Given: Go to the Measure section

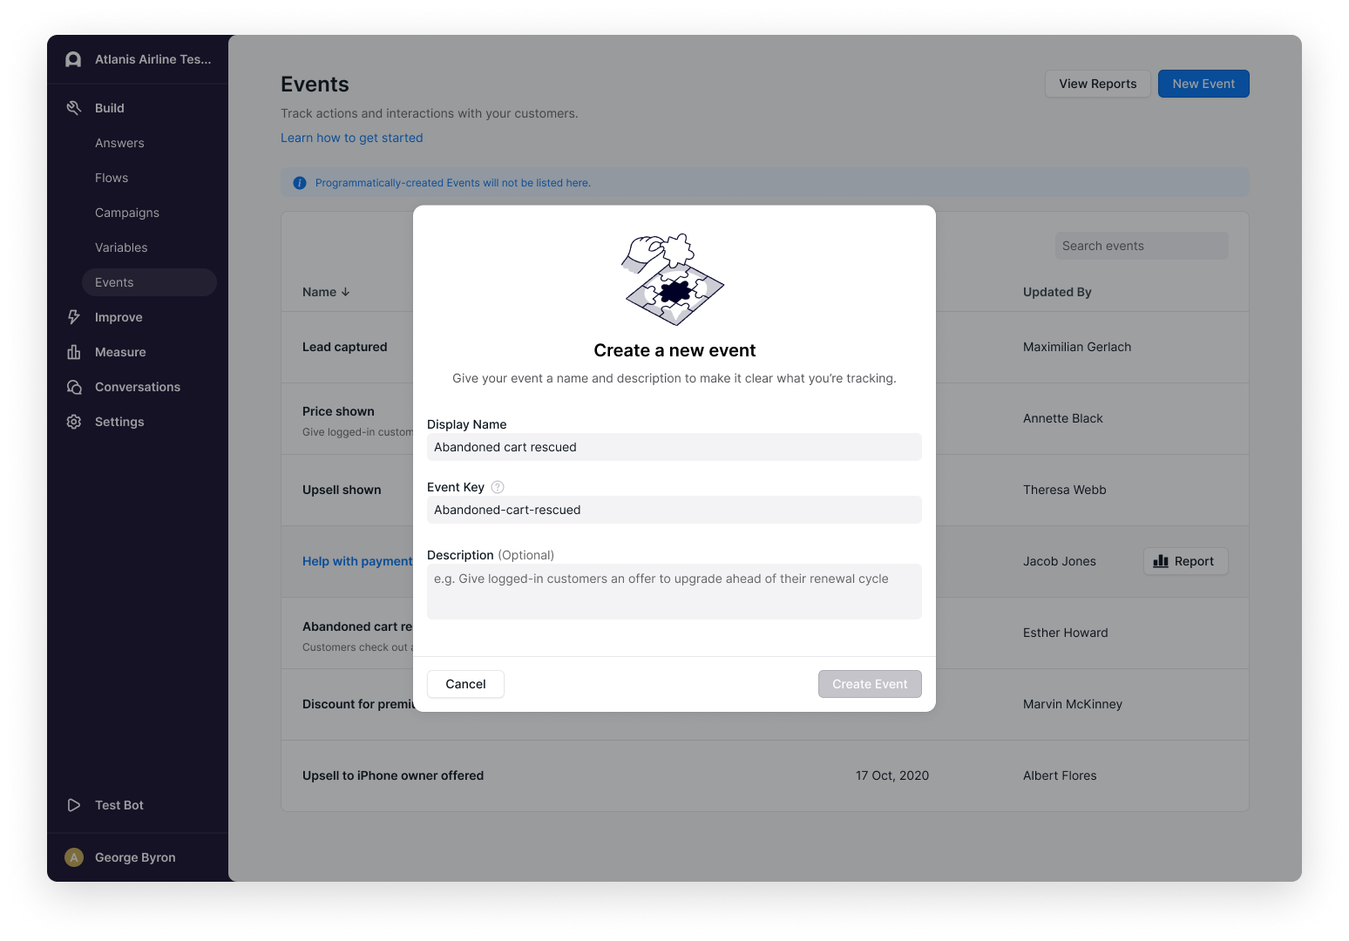Looking at the screenshot, I should [x=120, y=352].
